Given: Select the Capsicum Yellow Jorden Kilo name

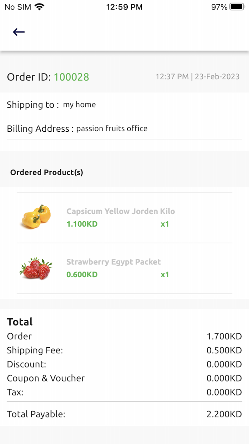Looking at the screenshot, I should pyautogui.click(x=121, y=211).
